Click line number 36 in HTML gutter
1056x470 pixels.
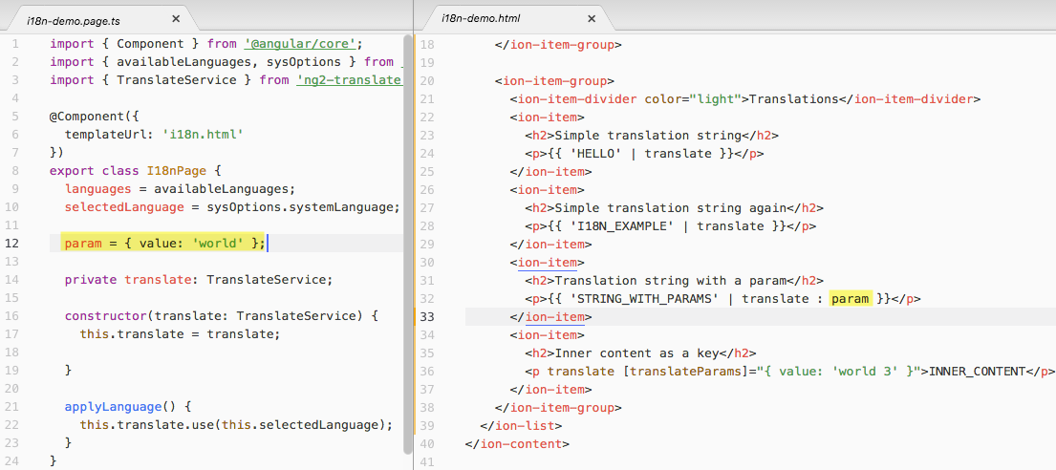427,371
